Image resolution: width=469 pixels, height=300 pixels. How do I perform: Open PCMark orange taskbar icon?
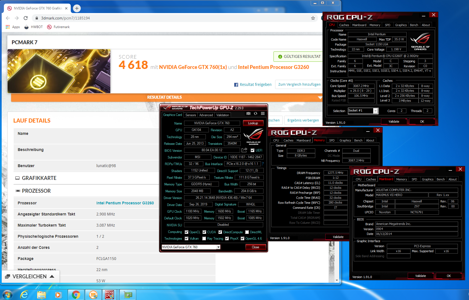click(93, 294)
